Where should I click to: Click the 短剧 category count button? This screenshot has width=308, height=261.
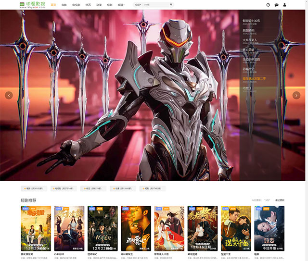152,189
